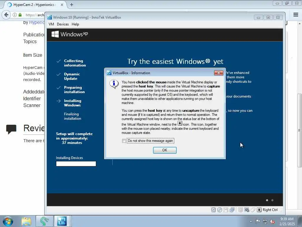Click 'Finalizing installation' setup step
Viewport: 302px width, 227px height.
pyautogui.click(x=73, y=116)
